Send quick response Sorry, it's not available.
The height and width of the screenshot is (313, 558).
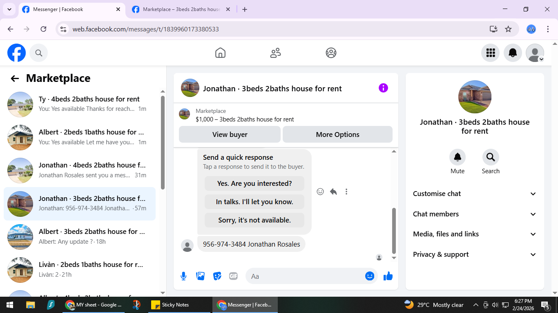(254, 220)
